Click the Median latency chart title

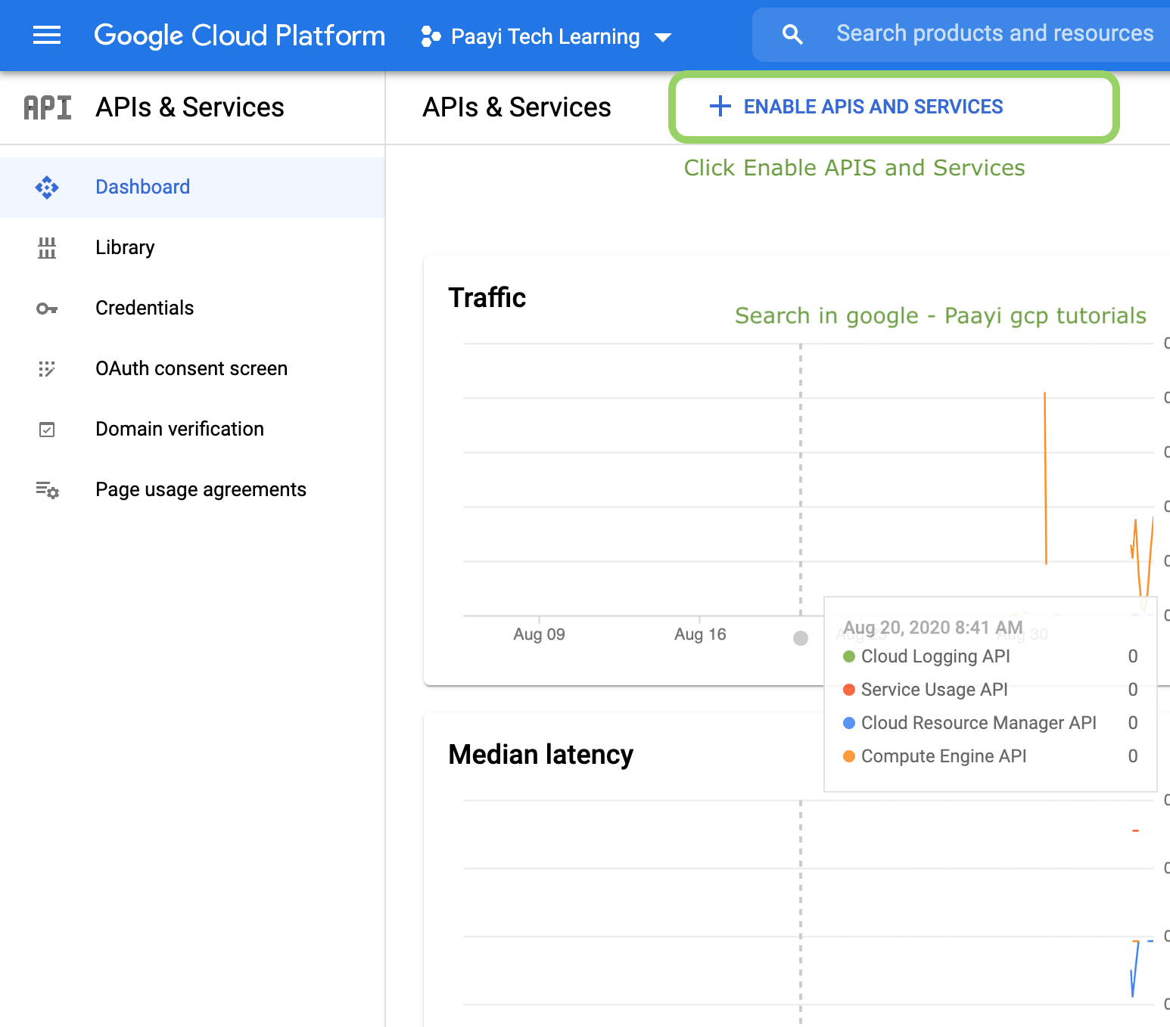[x=541, y=755]
